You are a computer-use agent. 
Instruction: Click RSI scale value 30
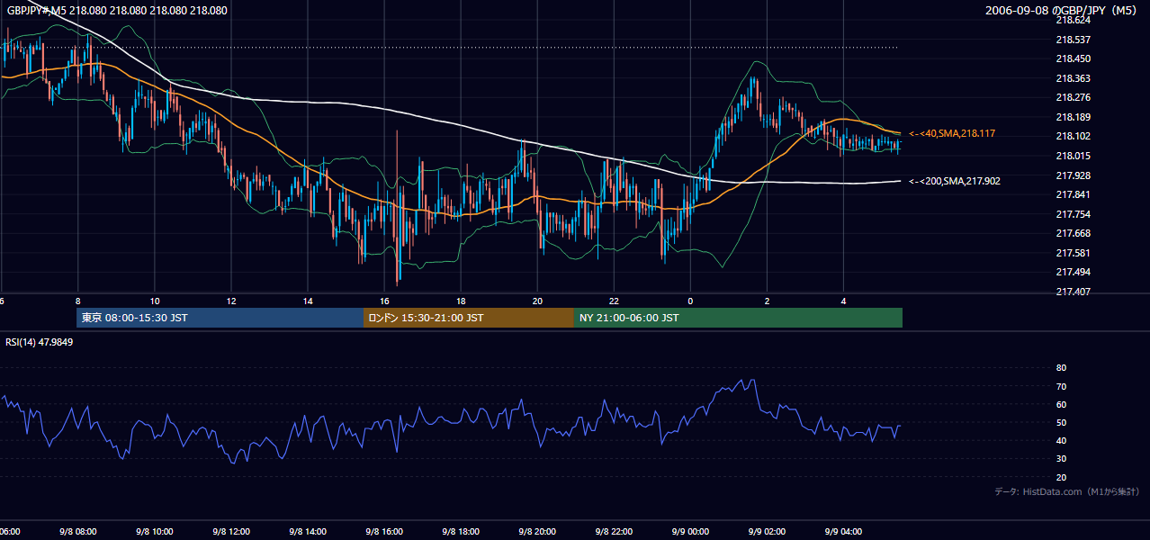pos(1061,458)
